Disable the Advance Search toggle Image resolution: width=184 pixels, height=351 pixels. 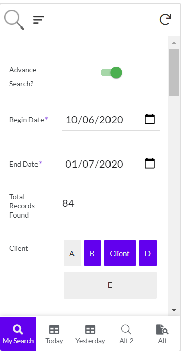(x=112, y=73)
